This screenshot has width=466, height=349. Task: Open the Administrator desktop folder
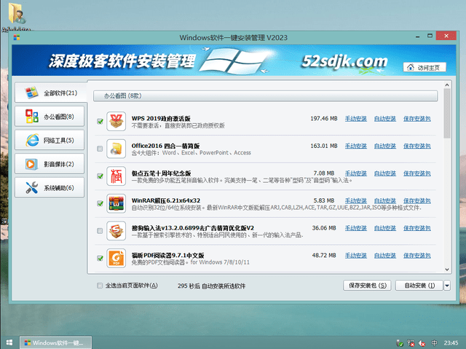click(16, 16)
